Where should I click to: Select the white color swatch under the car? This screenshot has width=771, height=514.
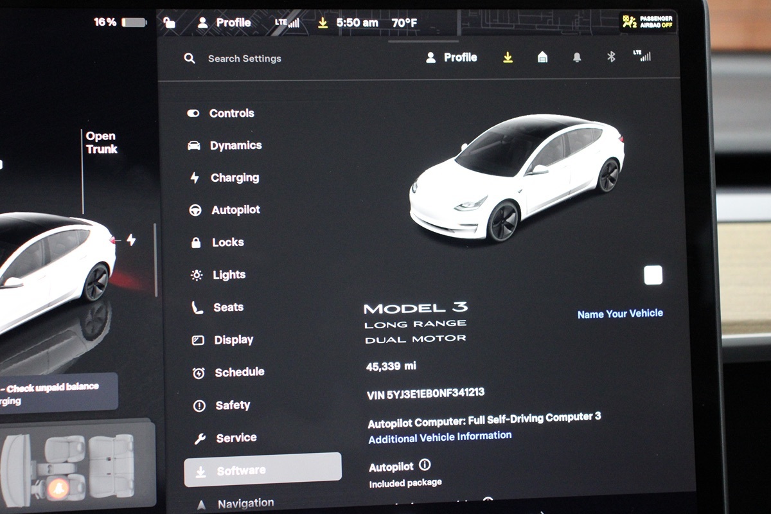tap(653, 276)
